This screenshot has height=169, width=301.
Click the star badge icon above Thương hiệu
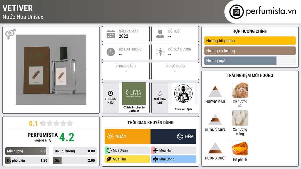click(111, 93)
